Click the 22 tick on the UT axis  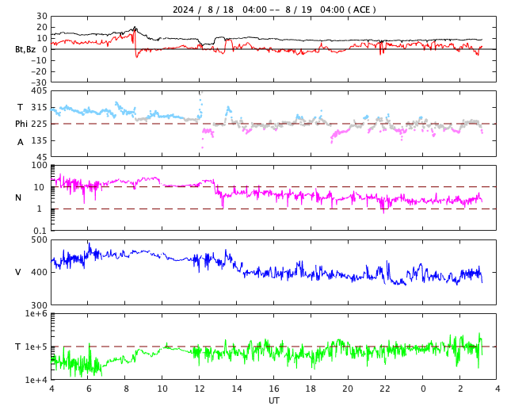385,389
